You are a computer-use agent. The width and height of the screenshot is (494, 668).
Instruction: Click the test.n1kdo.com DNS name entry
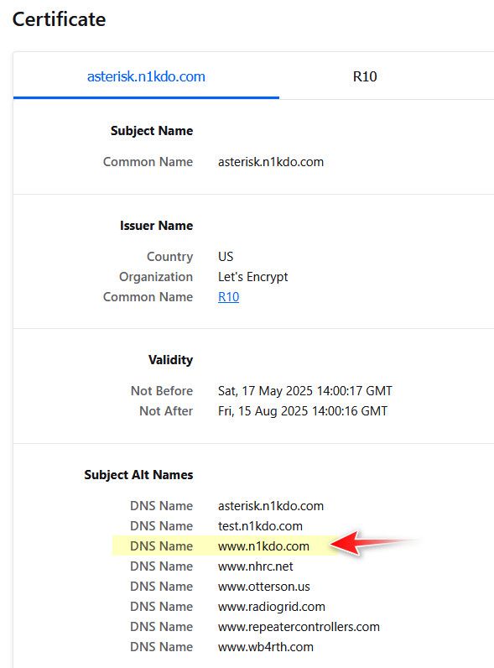pyautogui.click(x=260, y=526)
